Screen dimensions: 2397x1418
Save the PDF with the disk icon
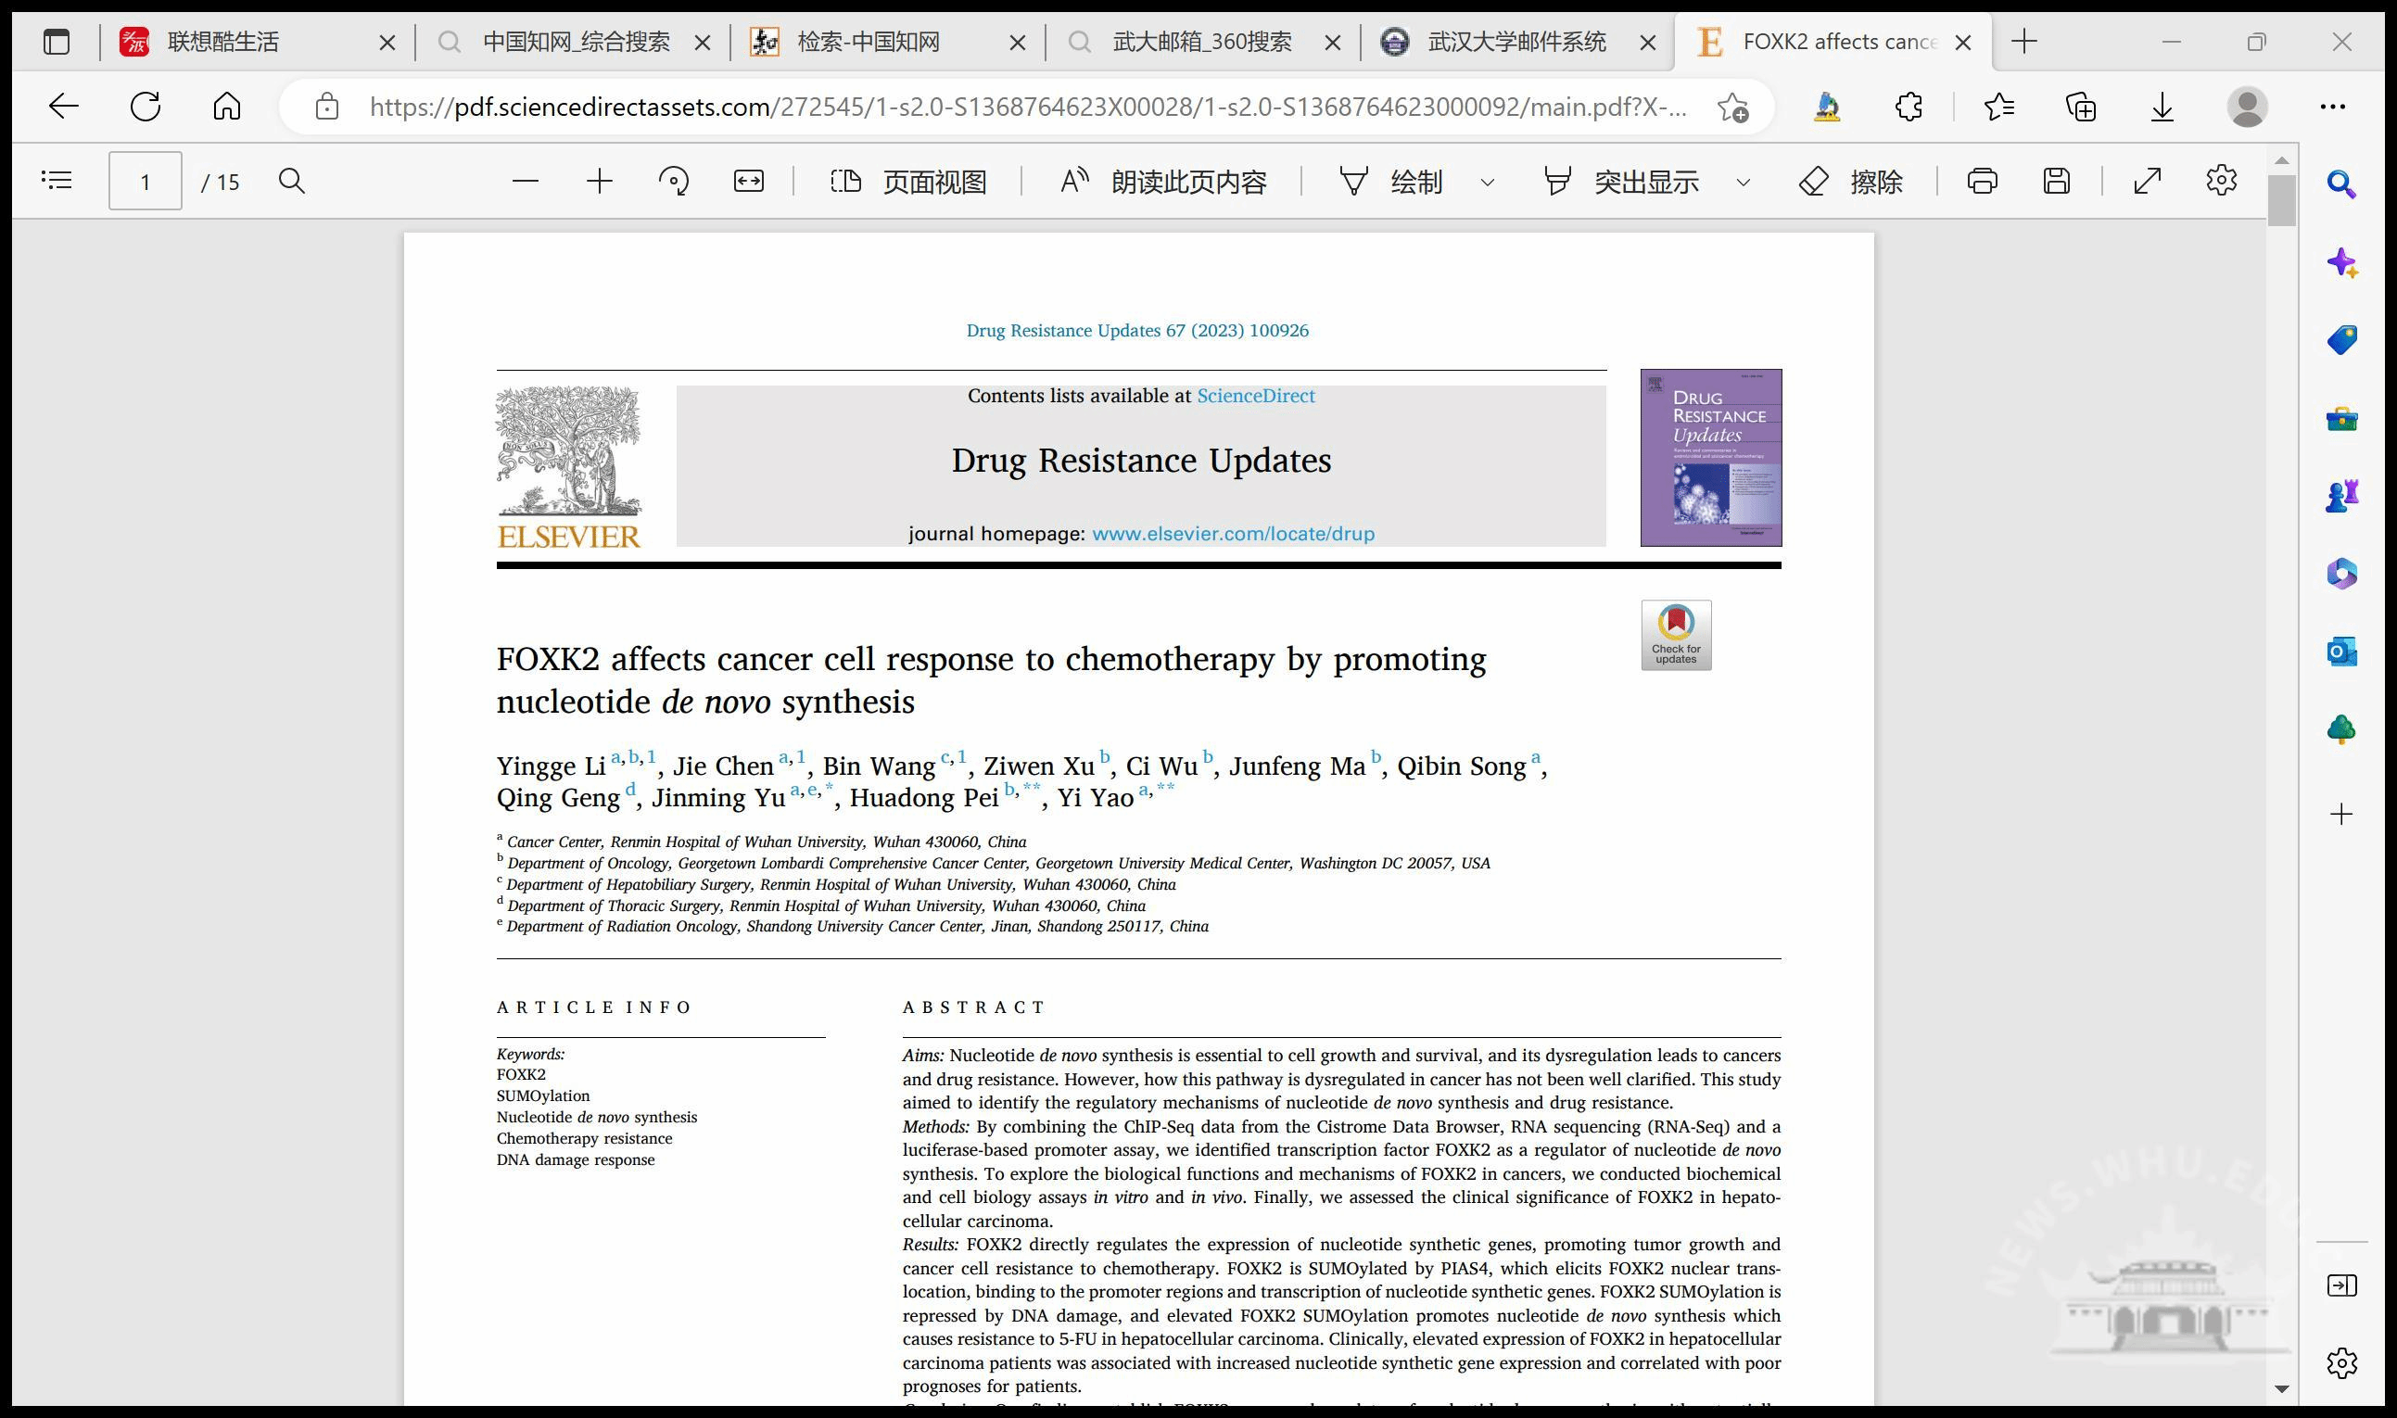[x=2056, y=181]
